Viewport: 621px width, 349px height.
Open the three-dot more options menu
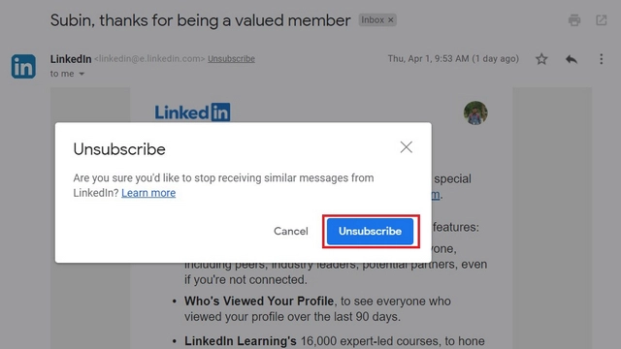coord(602,59)
